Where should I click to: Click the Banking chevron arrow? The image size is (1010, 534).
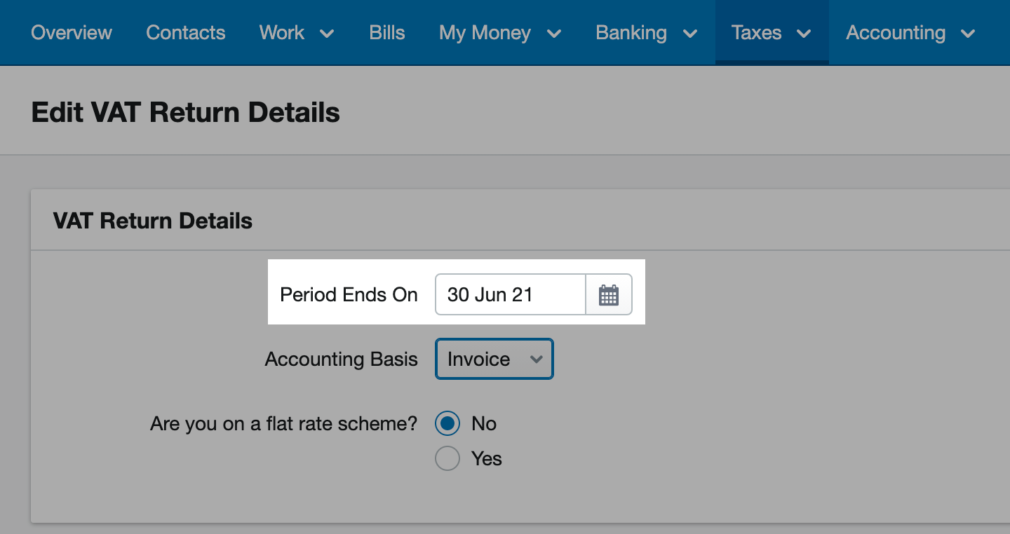click(690, 33)
